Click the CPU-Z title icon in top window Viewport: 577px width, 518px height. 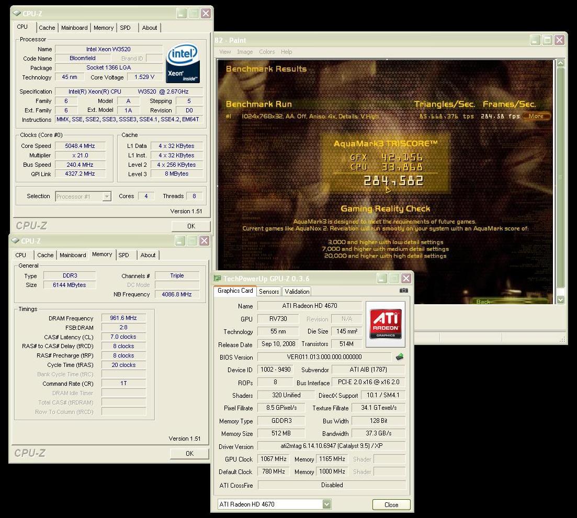pos(17,13)
